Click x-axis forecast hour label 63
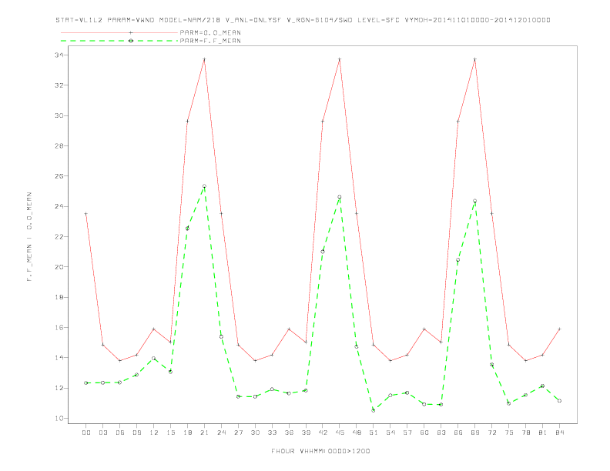Viewport: 610px width, 471px height. (441, 433)
